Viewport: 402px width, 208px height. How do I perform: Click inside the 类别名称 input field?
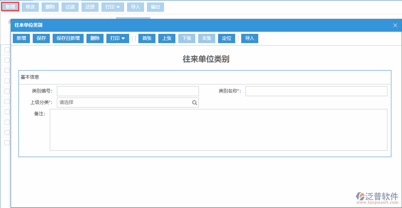coord(317,91)
